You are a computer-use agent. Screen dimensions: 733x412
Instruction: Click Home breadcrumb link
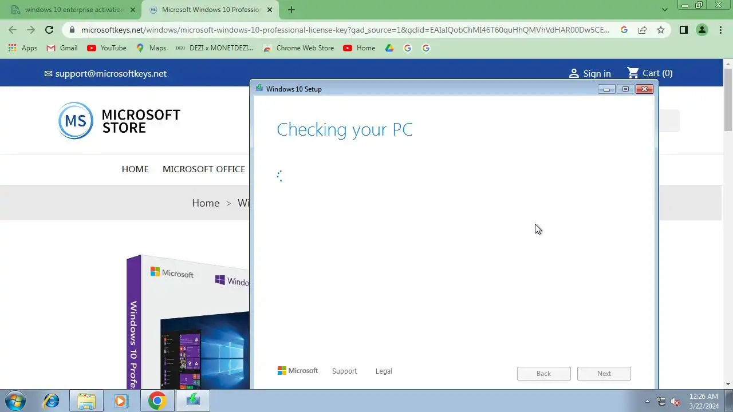[206, 203]
